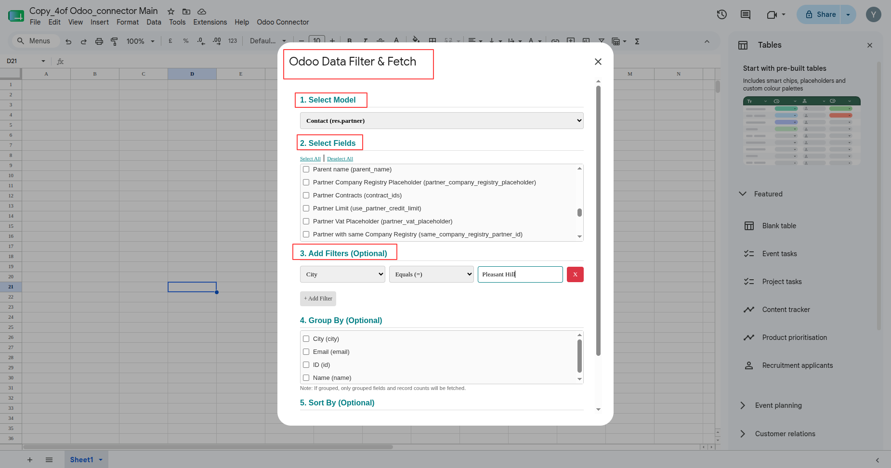The height and width of the screenshot is (468, 891).
Task: Open the 123 number format menu
Action: tap(233, 41)
